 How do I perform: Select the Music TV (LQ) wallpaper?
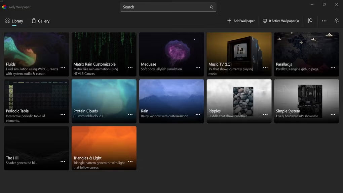239,49
